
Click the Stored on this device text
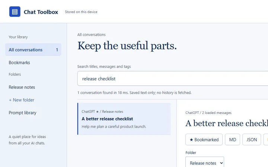pos(81,12)
